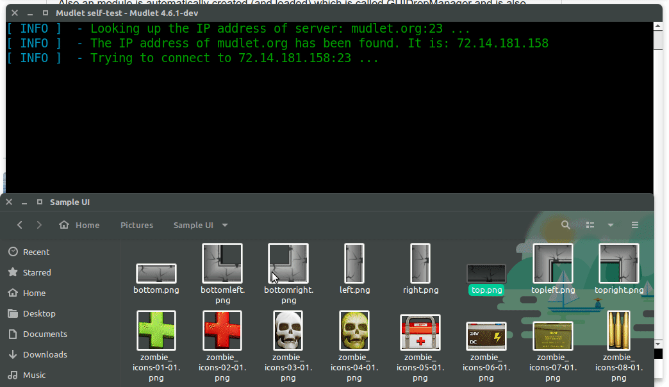
Task: Switch to list view in the file browser
Action: [x=590, y=225]
